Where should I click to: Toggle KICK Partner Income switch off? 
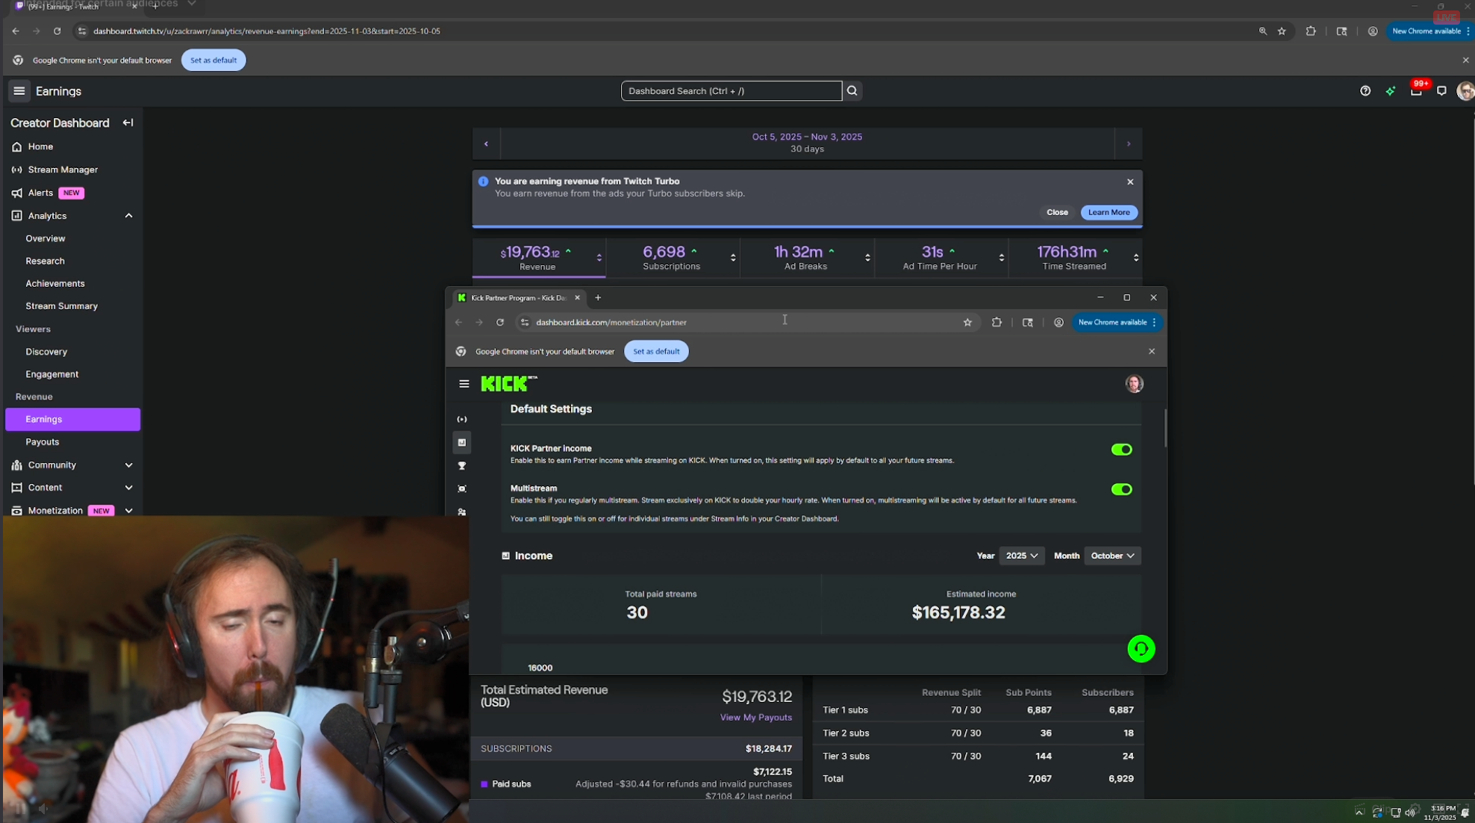pos(1121,450)
